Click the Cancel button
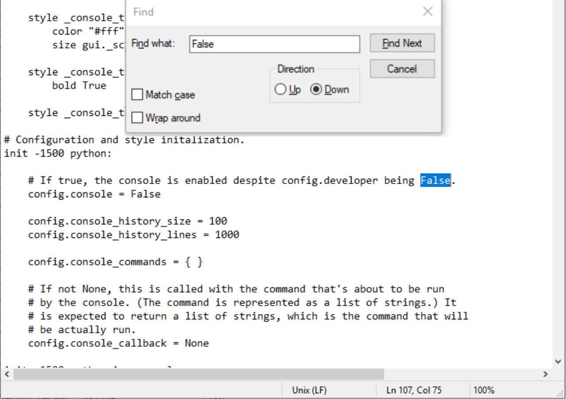Image resolution: width=566 pixels, height=399 pixels. click(402, 69)
